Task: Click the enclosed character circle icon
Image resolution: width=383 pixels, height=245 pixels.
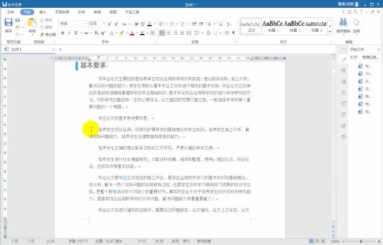Action: tap(152, 33)
